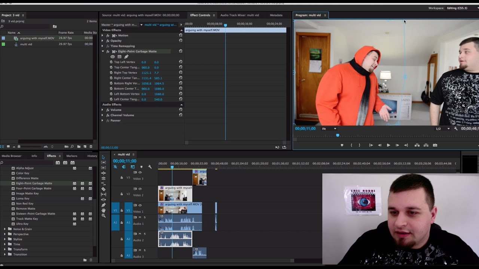Select the Slide tool
The height and width of the screenshot is (269, 479).
104,200
